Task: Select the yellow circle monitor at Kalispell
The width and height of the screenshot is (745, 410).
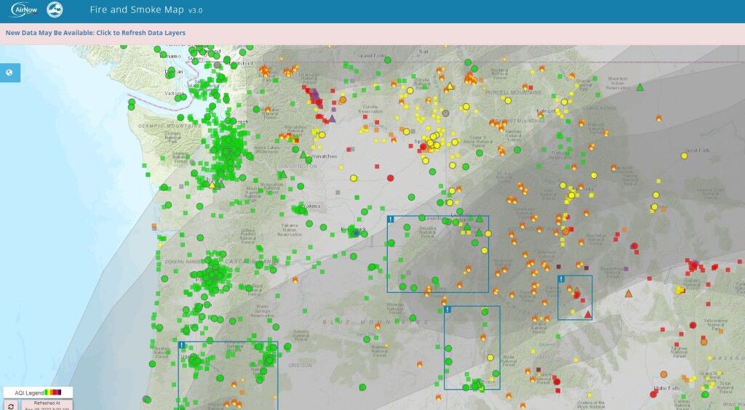Action: click(x=564, y=102)
